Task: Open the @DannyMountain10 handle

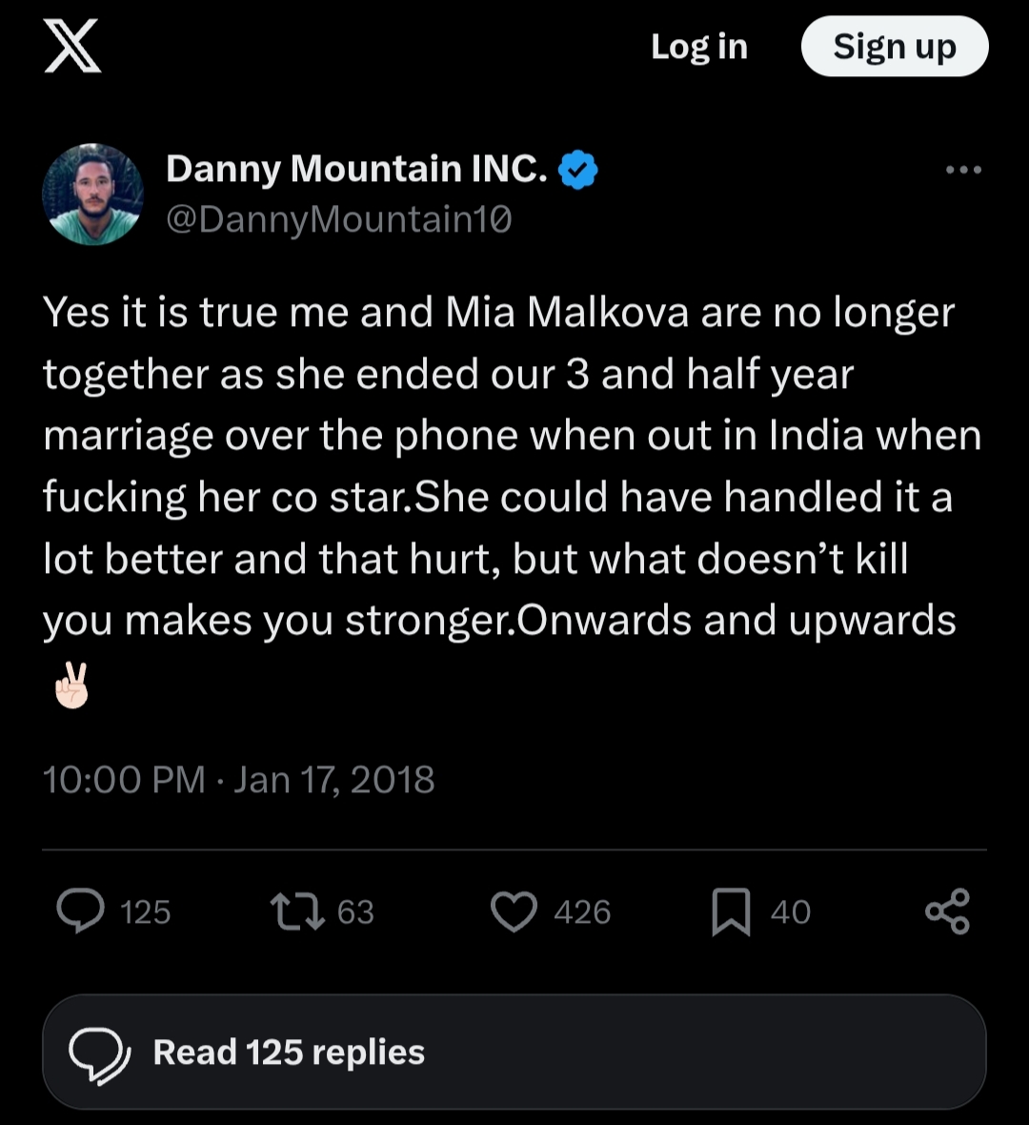Action: 338,219
